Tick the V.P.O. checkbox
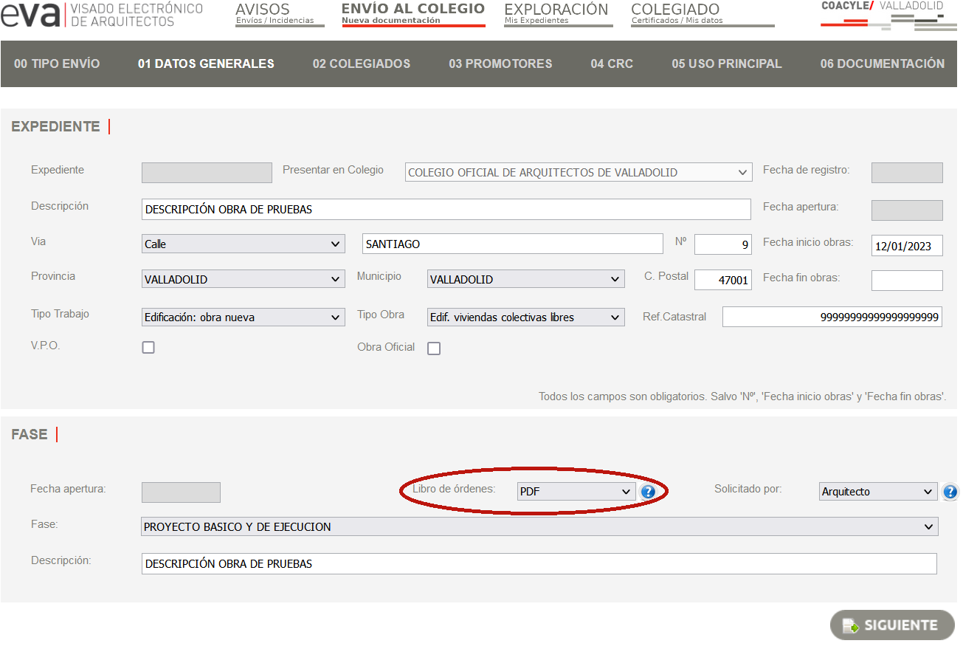Image resolution: width=963 pixels, height=649 pixels. click(x=148, y=347)
